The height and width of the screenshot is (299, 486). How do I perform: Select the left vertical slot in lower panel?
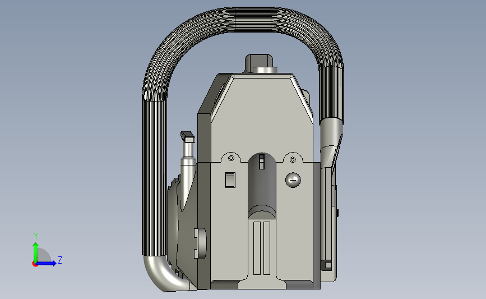pos(257,248)
